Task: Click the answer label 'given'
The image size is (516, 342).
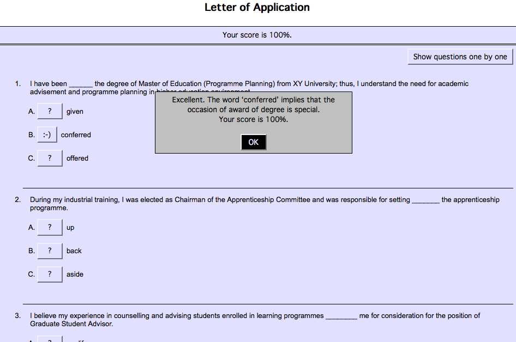Action: (x=75, y=112)
